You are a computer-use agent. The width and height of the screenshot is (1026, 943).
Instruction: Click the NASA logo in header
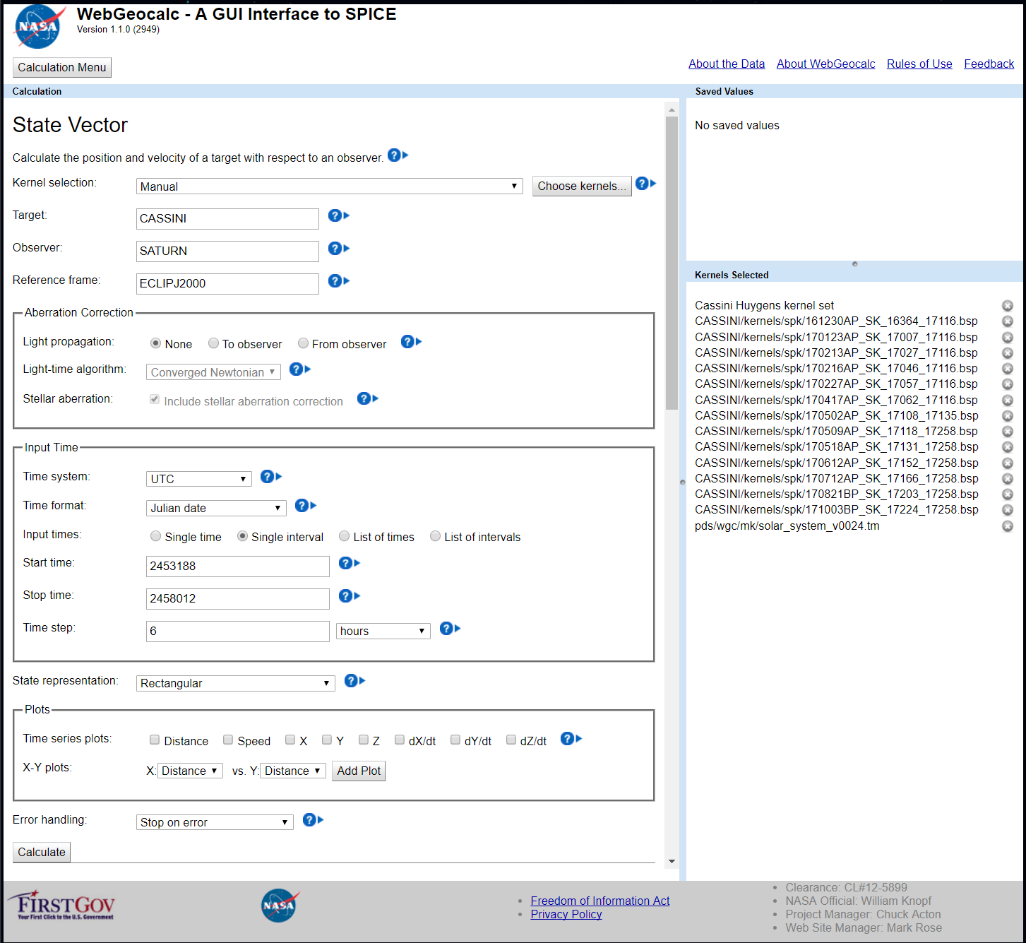39,26
